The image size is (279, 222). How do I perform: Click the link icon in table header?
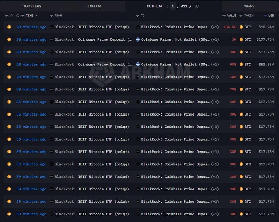pyautogui.click(x=11, y=16)
